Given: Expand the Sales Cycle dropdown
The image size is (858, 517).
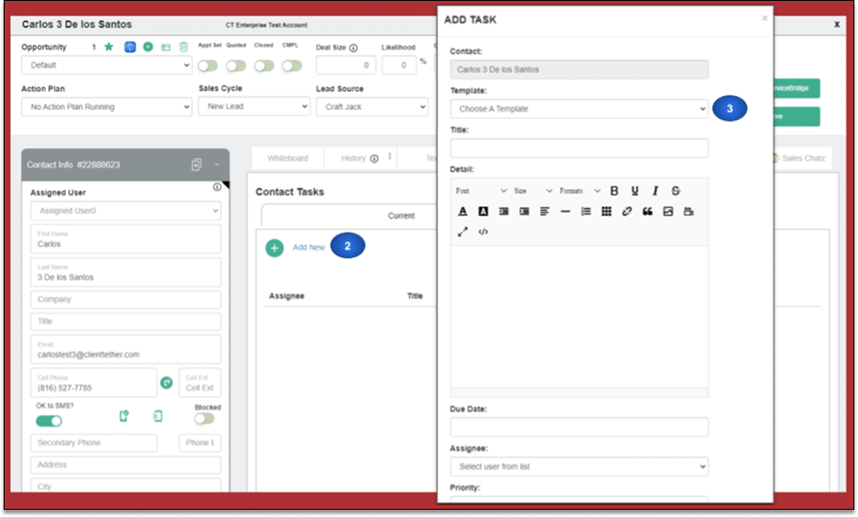Looking at the screenshot, I should pos(254,107).
